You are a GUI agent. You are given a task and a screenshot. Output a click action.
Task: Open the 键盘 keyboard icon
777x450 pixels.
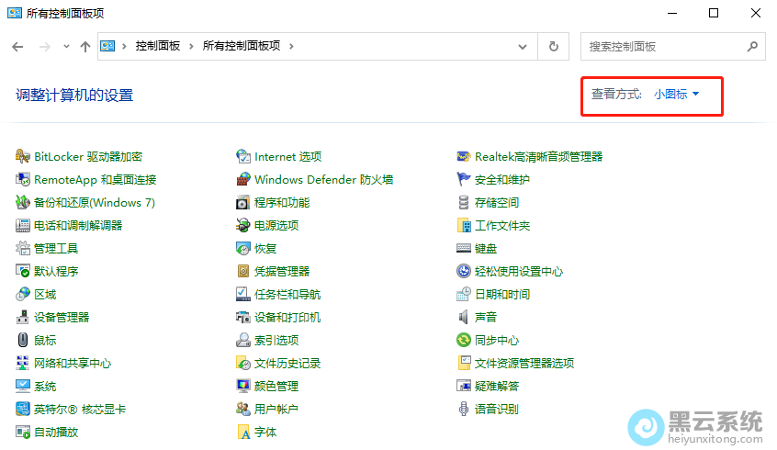pos(463,248)
